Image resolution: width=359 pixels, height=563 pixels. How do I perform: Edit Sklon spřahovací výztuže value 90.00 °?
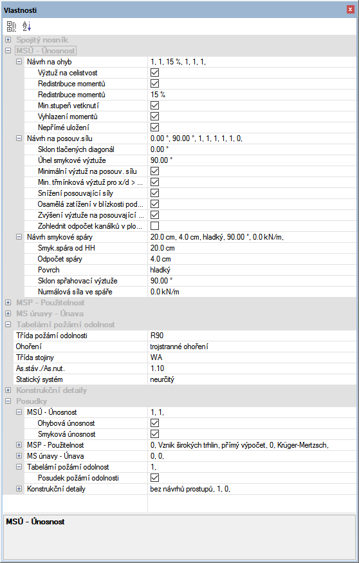[252, 281]
